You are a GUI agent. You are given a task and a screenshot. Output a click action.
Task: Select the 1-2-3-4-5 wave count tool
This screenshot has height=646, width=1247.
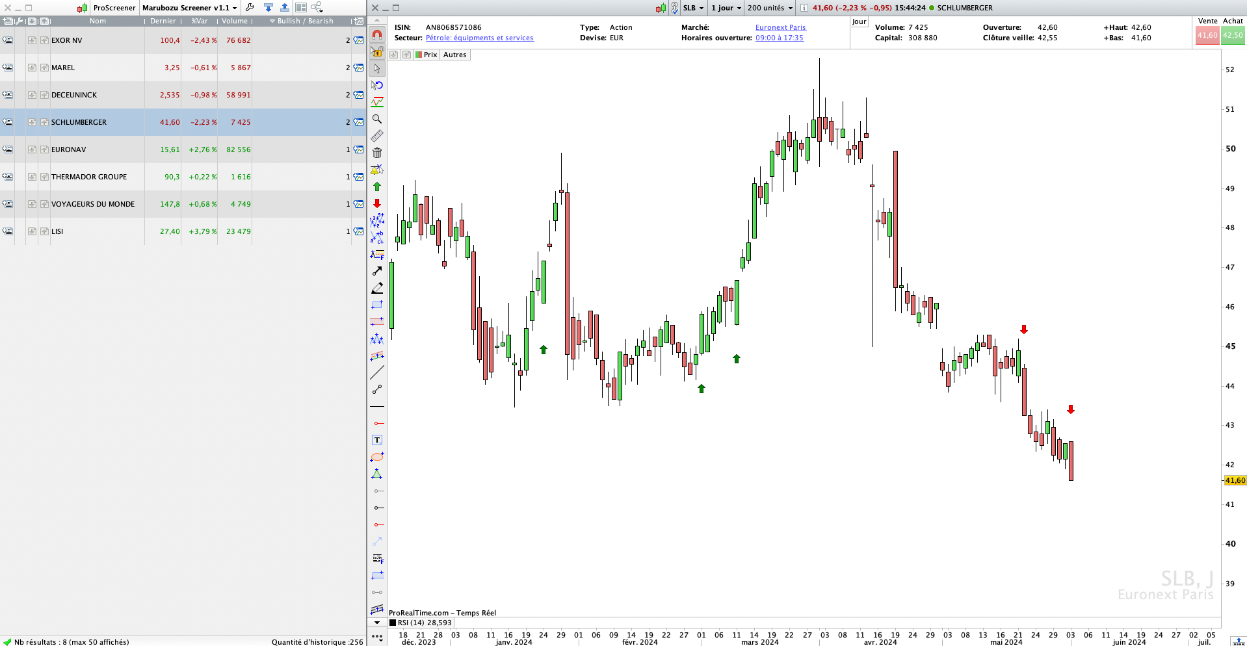377,220
